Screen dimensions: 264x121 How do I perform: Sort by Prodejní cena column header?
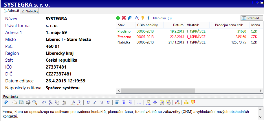229,25
